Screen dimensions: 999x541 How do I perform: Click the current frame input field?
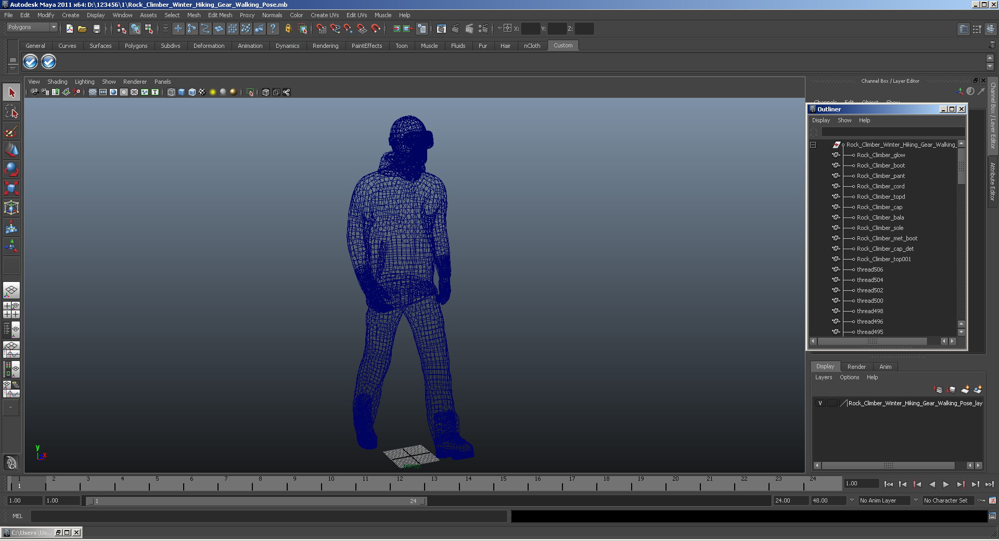click(x=861, y=483)
